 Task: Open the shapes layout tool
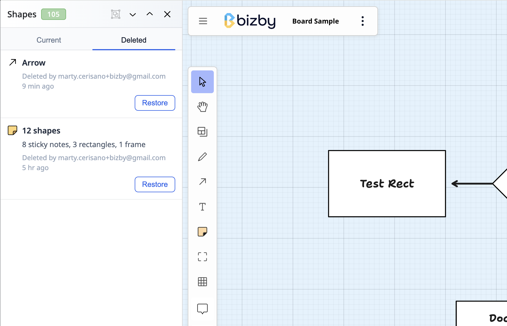202,132
